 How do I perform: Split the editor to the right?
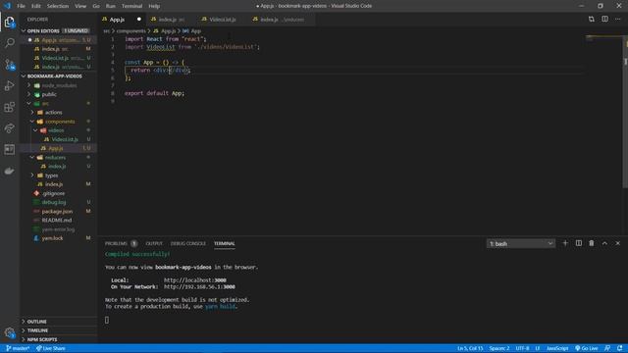(x=604, y=20)
